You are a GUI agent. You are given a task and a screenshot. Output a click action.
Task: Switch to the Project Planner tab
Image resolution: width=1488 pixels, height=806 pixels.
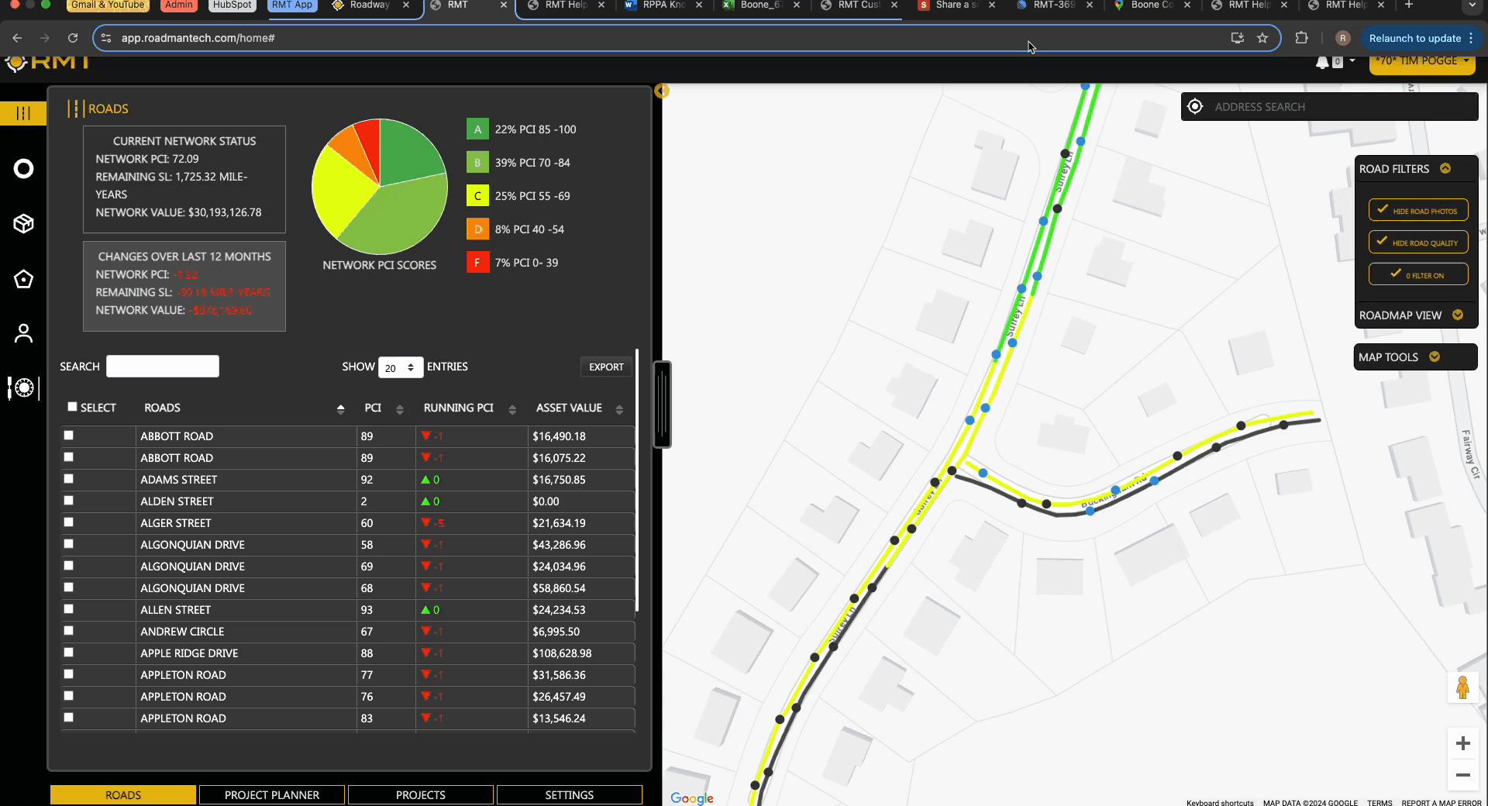click(272, 795)
